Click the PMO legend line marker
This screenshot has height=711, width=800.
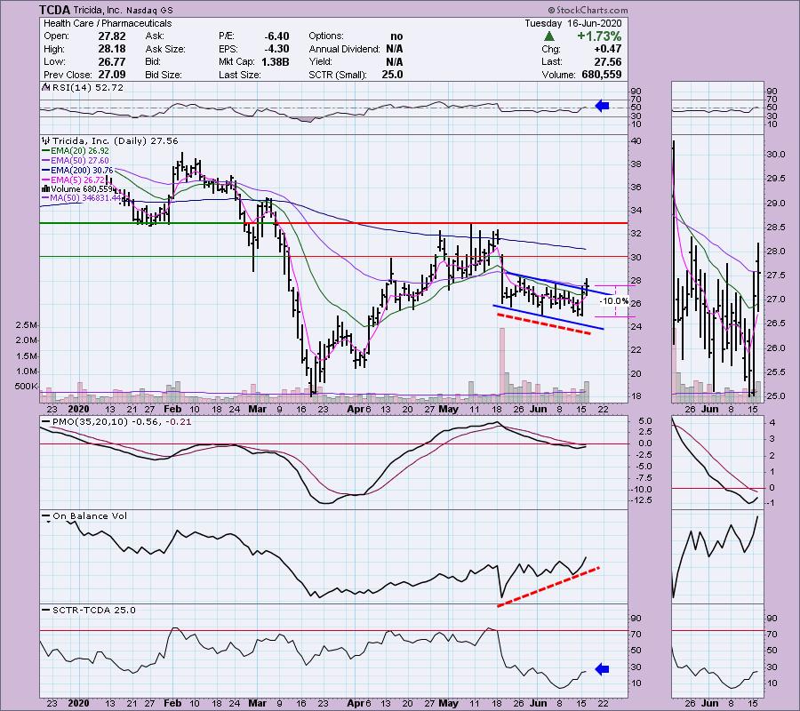tap(45, 422)
